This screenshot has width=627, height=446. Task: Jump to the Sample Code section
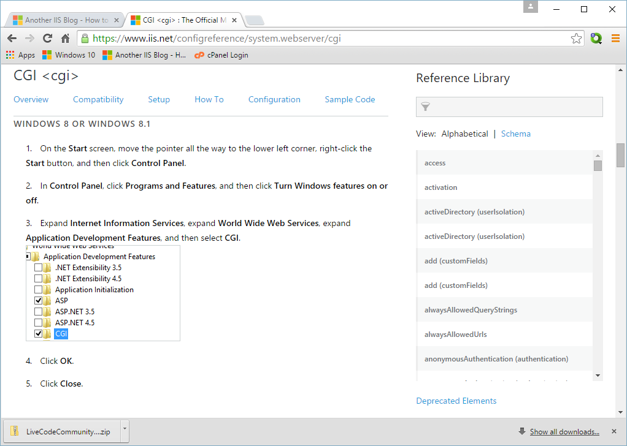350,99
